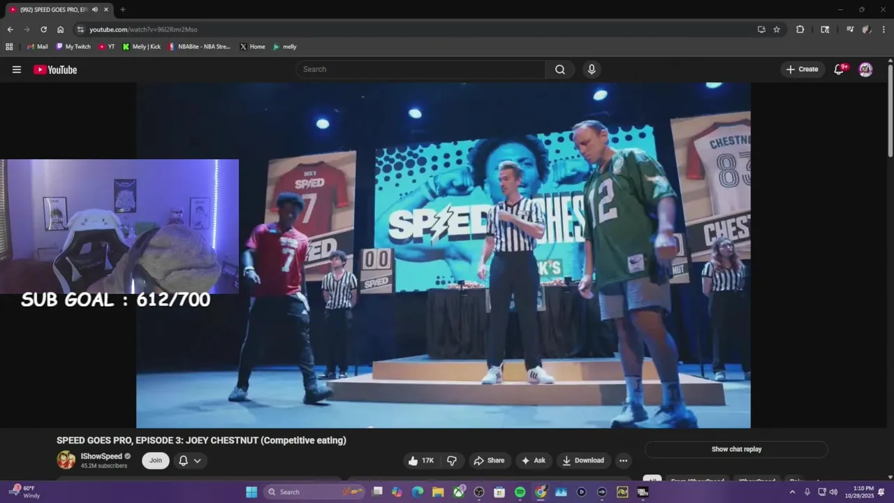Image resolution: width=894 pixels, height=503 pixels.
Task: Click the browser address bar URL
Action: click(x=143, y=29)
